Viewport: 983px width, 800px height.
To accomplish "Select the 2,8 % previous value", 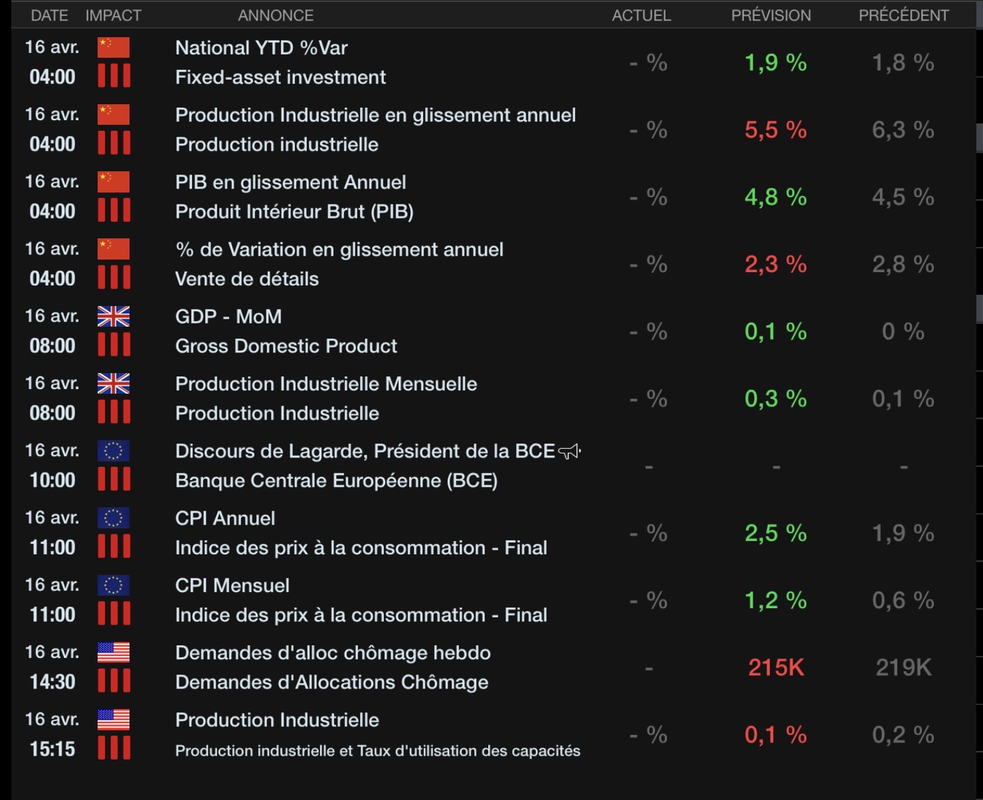I will (x=903, y=264).
